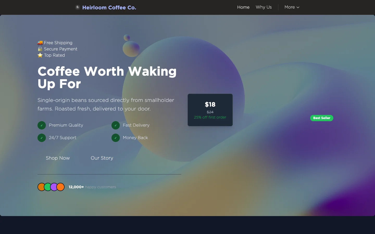Click the clock logo icon

click(77, 7)
